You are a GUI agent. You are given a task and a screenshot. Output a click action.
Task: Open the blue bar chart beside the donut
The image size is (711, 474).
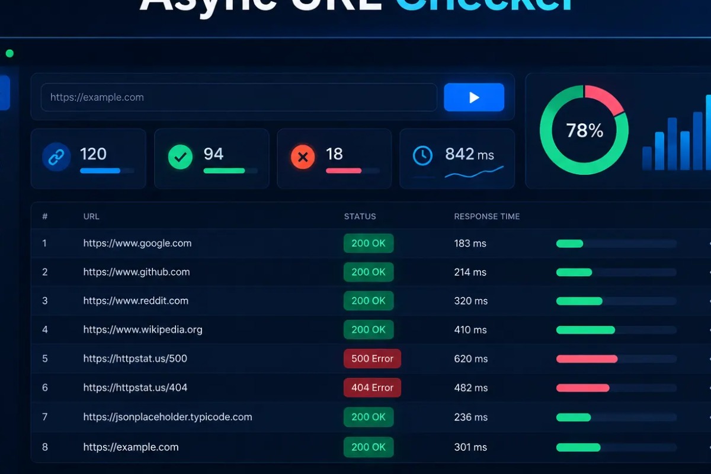click(677, 133)
